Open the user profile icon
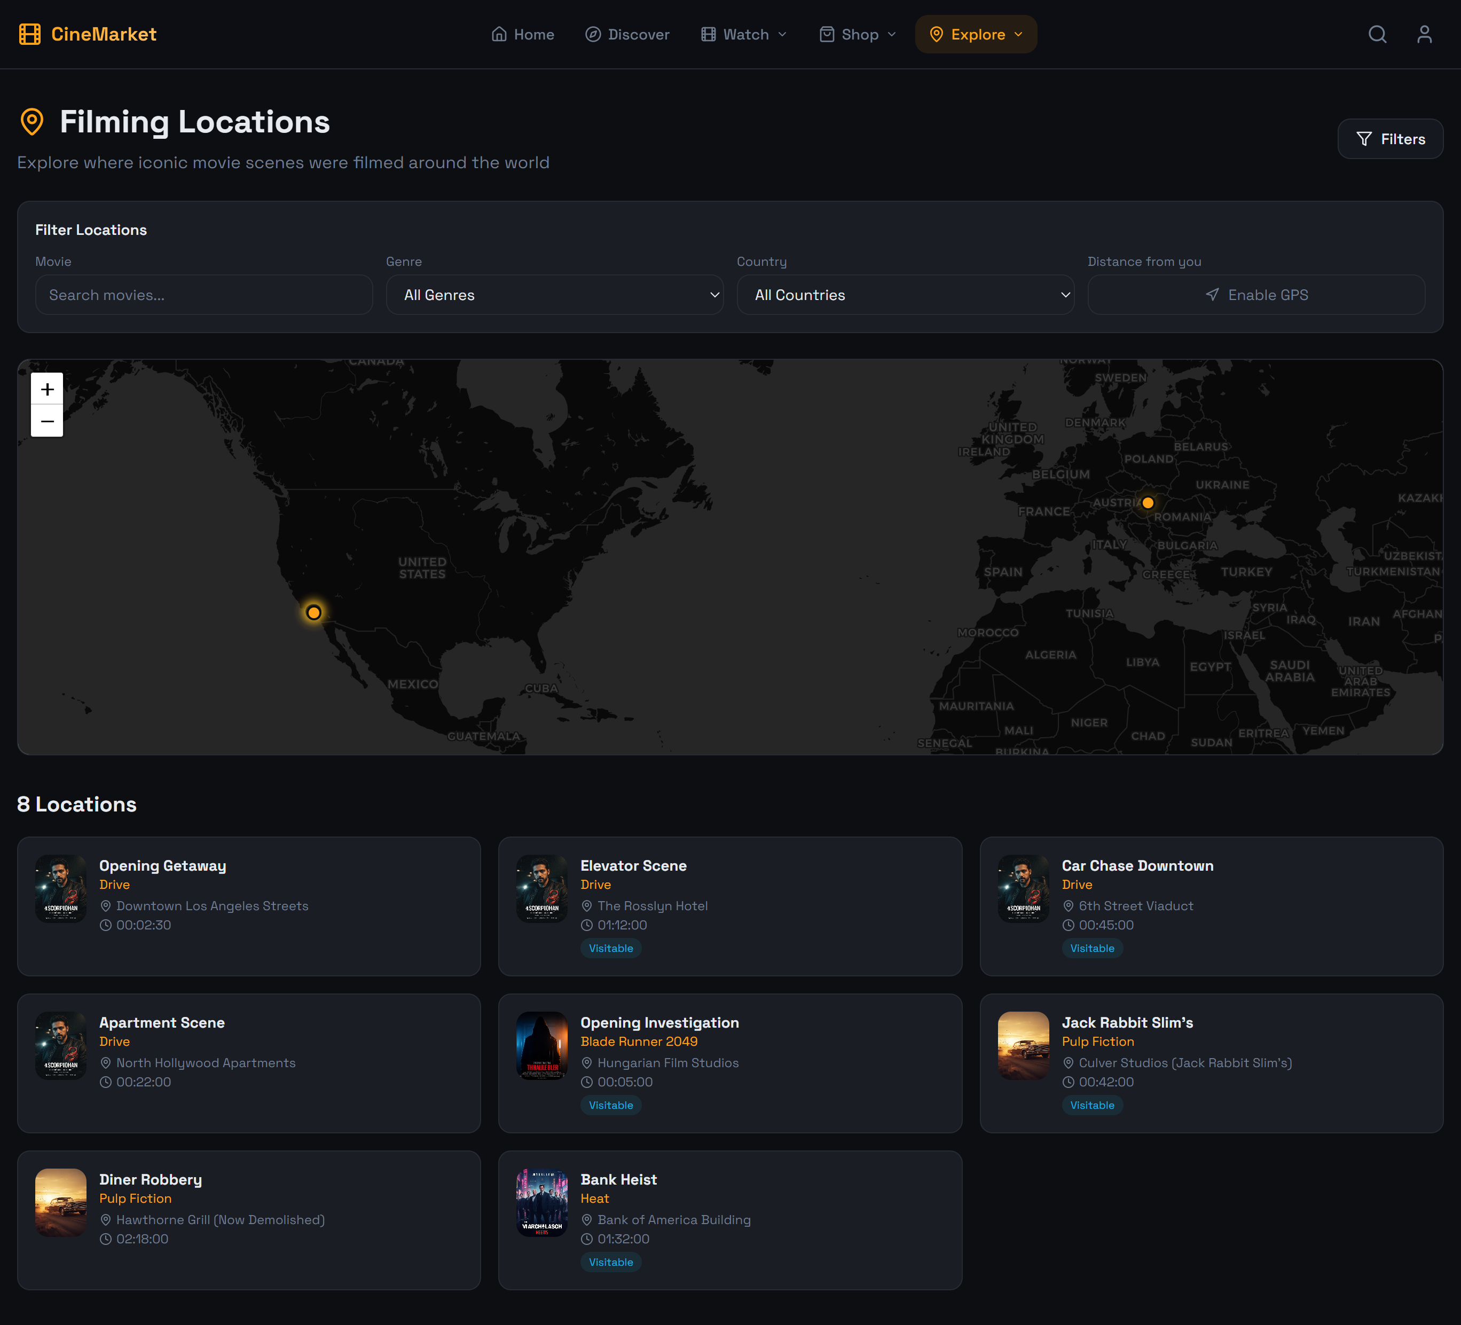This screenshot has height=1325, width=1461. click(x=1424, y=34)
